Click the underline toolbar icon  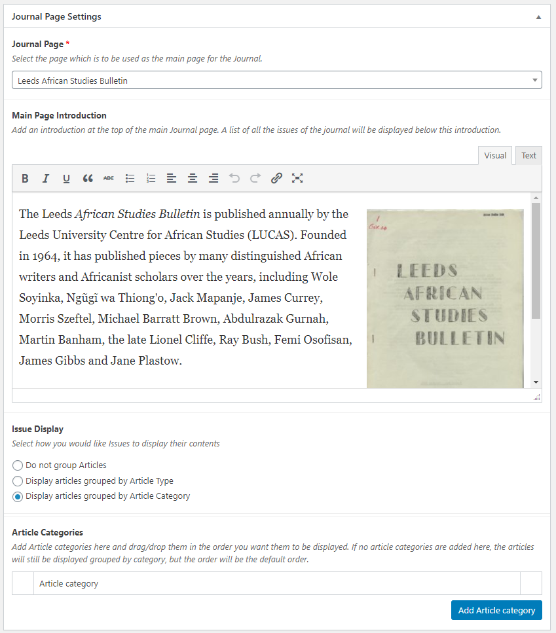pyautogui.click(x=67, y=178)
